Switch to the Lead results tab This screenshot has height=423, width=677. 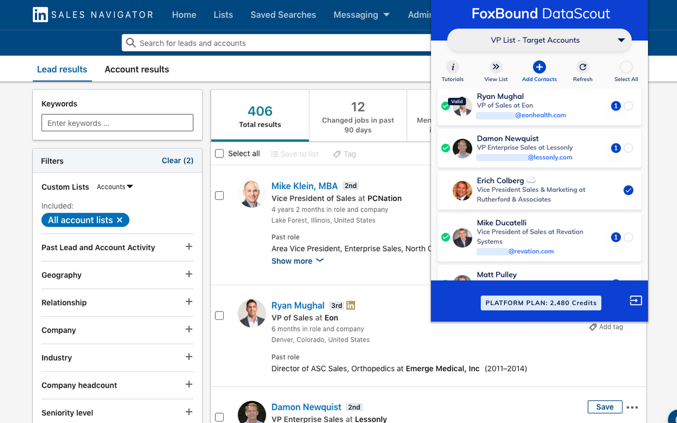(62, 69)
